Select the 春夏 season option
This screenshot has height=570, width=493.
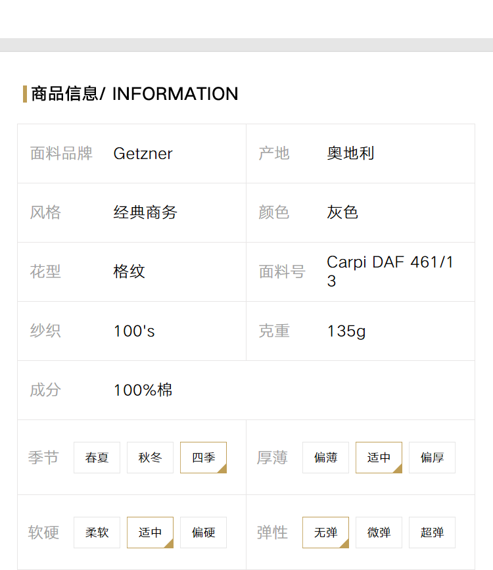click(x=97, y=458)
